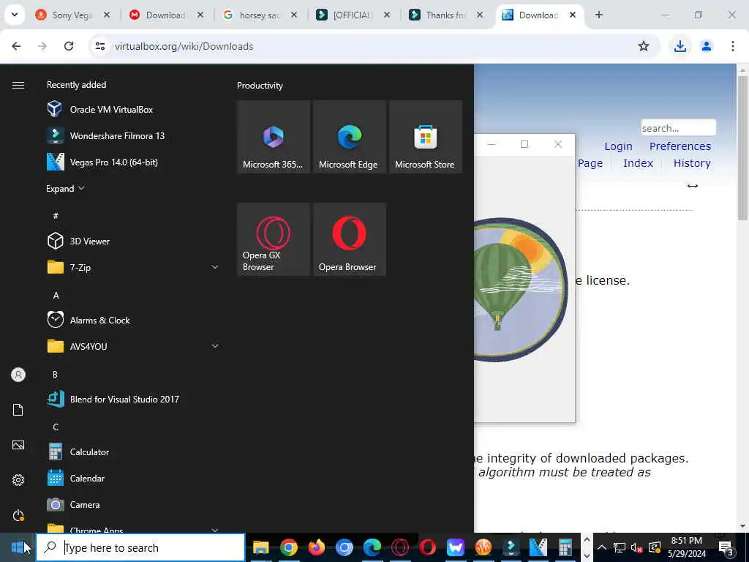Open the notification center icon
This screenshot has height=562, width=749.
[726, 547]
